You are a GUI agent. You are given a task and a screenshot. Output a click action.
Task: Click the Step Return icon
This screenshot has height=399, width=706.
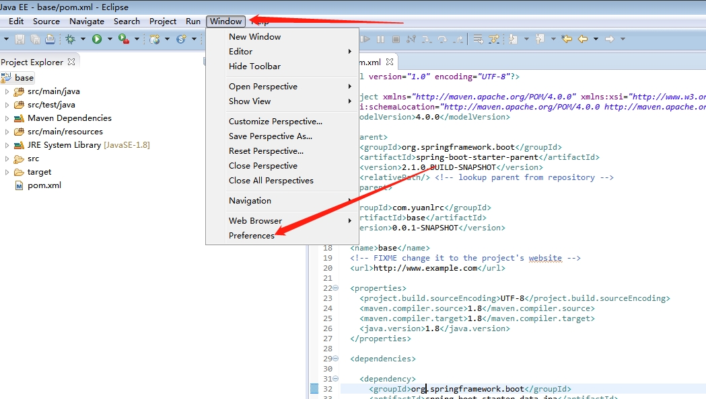pyautogui.click(x=458, y=40)
